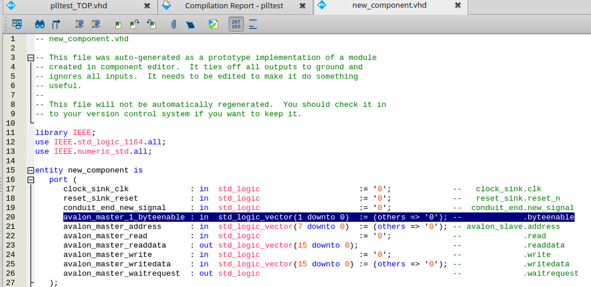Toggle line numbers display button
591x287 pixels.
click(x=236, y=24)
